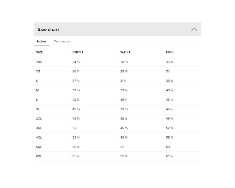Click the Size chart header title
Screen dimensions: 235x188
pyautogui.click(x=48, y=30)
